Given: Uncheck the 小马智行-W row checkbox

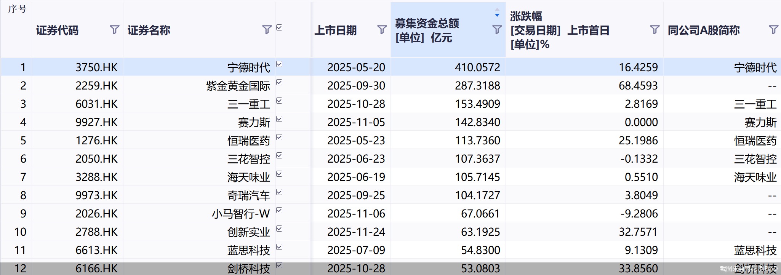Looking at the screenshot, I should [x=279, y=210].
